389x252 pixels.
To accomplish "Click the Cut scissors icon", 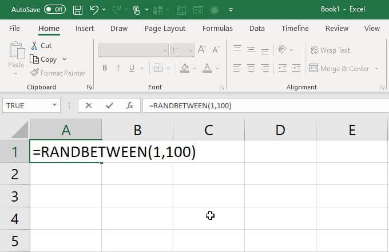I will 34,45.
